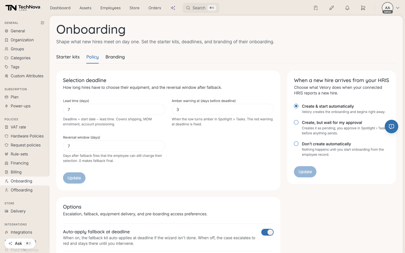Viewport: 405px width, 253px height.
Task: Open the feedback chat bubble button
Action: [391, 126]
